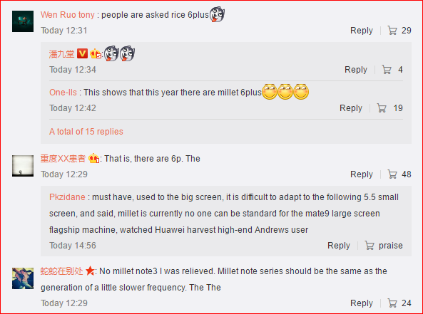The height and width of the screenshot is (314, 423).
Task: Reply to Pkzidane's comment
Action: 339,246
